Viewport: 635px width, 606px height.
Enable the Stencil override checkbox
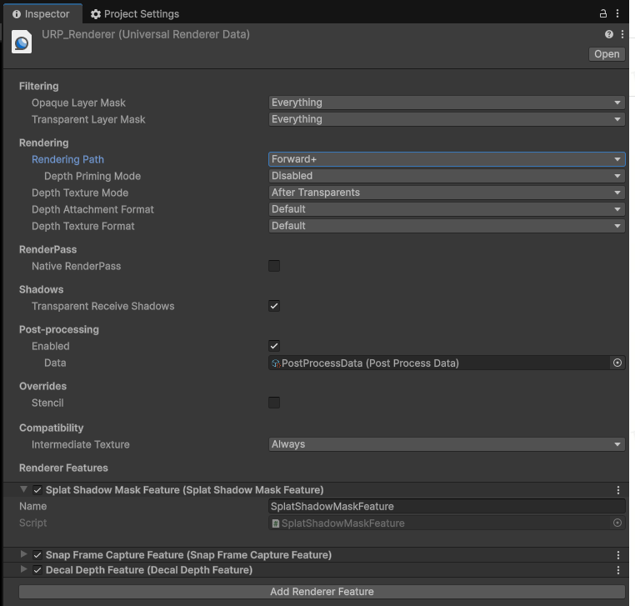(x=274, y=403)
